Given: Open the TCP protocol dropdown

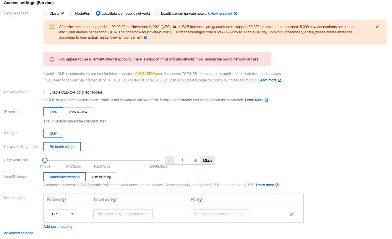Looking at the screenshot, I should coord(61,214).
